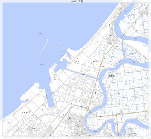151x139 pixels.
Task: Click the 小樽市 city label
Action: 25,112
